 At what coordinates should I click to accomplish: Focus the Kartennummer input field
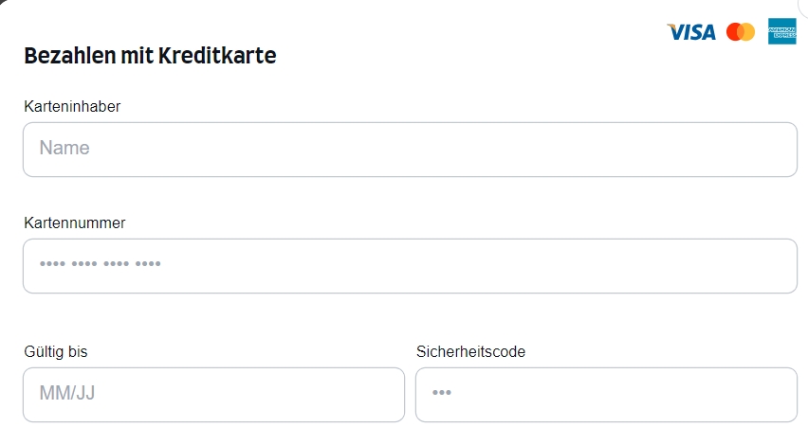click(x=411, y=266)
